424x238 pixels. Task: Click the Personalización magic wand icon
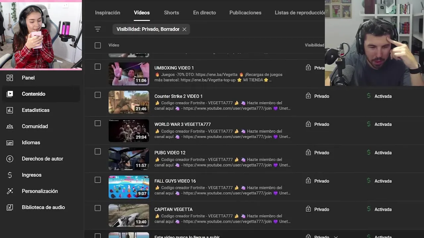tap(10, 191)
